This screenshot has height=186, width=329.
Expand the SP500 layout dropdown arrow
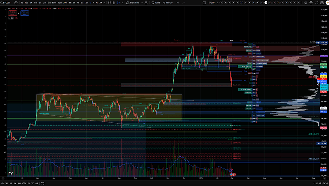[x=217, y=3]
